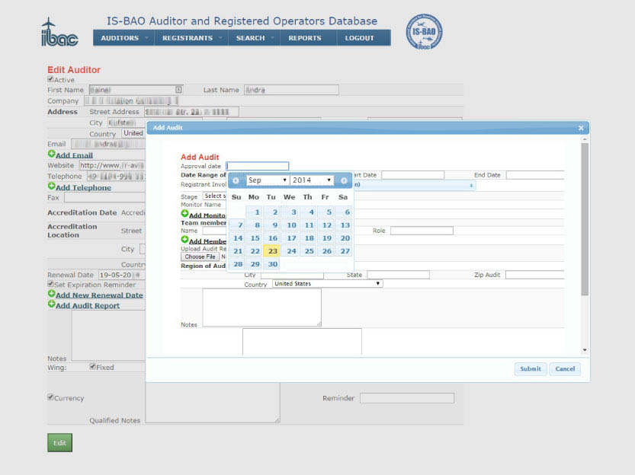
Task: Click green plus icon beside Add Member
Action: (x=184, y=240)
